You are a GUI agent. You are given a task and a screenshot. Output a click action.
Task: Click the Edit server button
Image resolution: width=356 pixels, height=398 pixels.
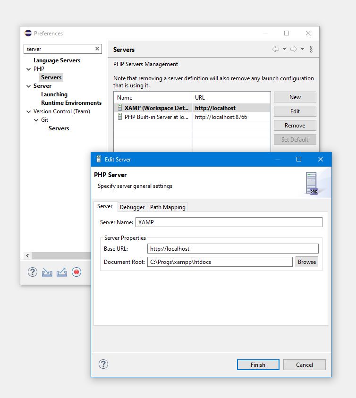tap(295, 111)
